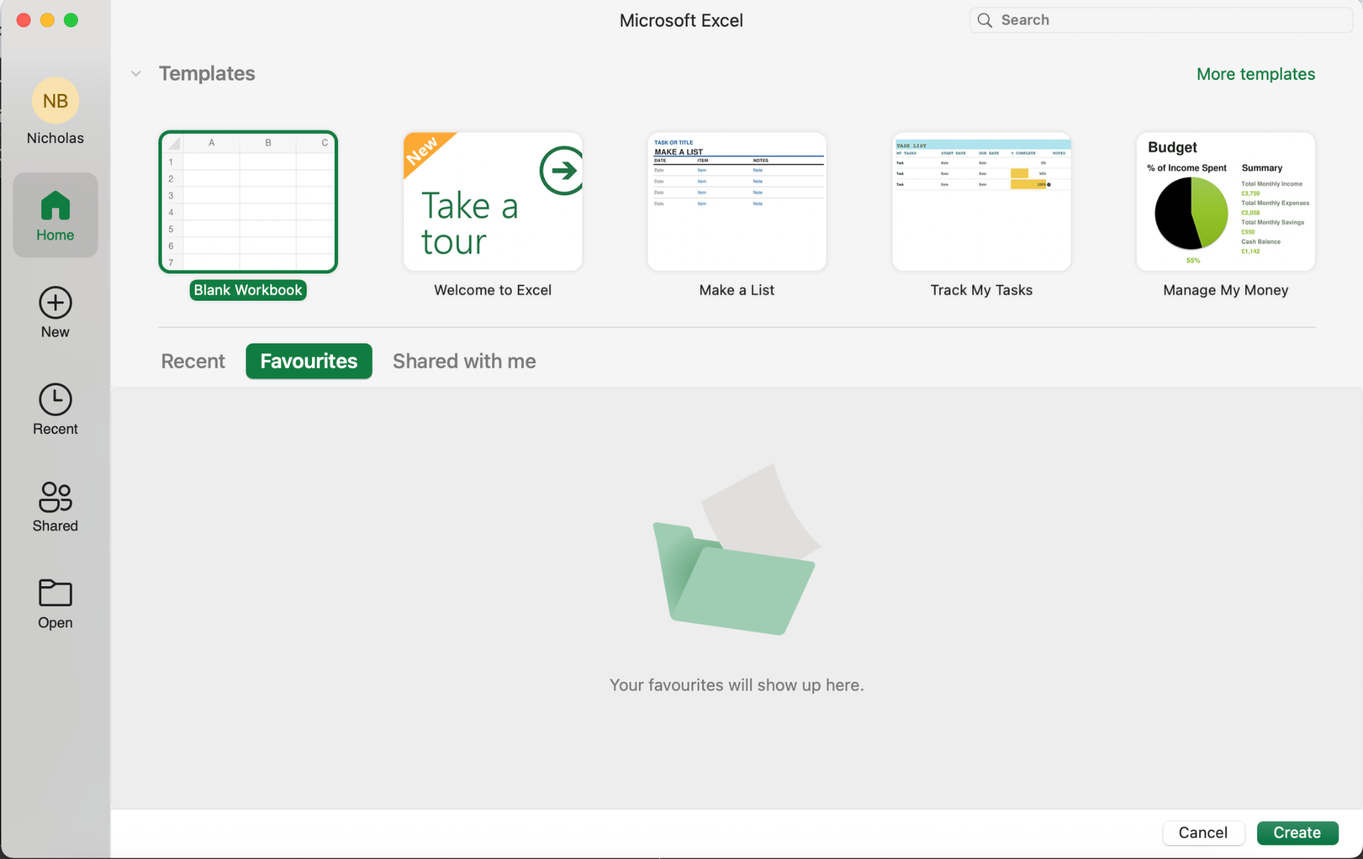
Task: Click the NB account avatar
Action: click(55, 100)
